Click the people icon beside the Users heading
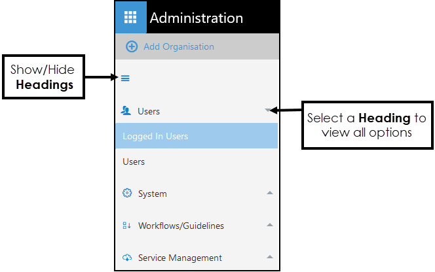435x272 pixels. [126, 111]
